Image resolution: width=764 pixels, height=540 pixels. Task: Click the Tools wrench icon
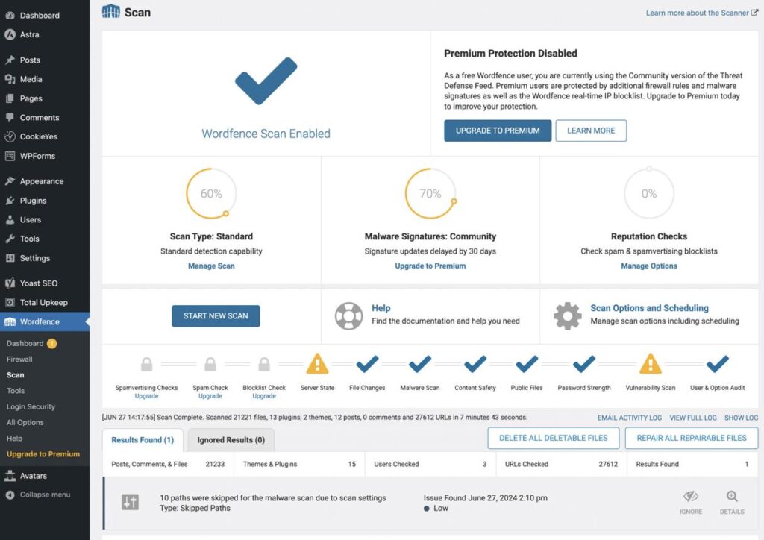click(10, 239)
